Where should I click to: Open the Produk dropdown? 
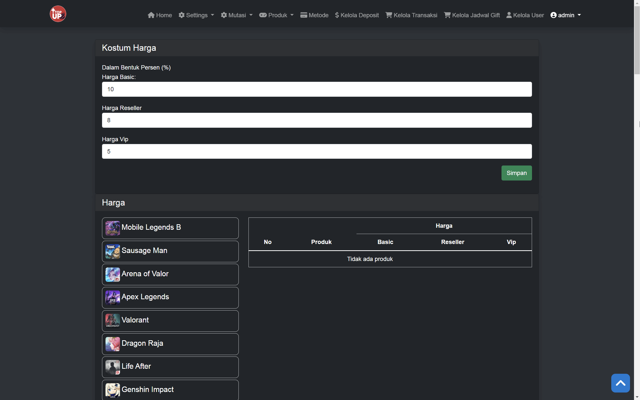(x=276, y=15)
